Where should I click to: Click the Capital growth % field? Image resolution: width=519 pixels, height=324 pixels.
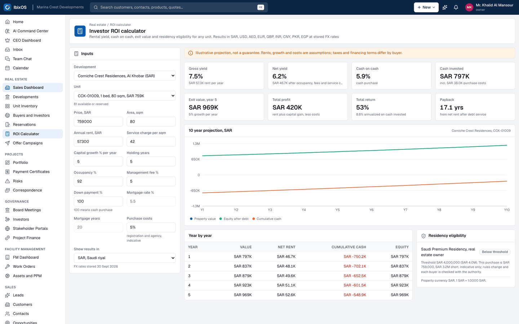pyautogui.click(x=98, y=162)
